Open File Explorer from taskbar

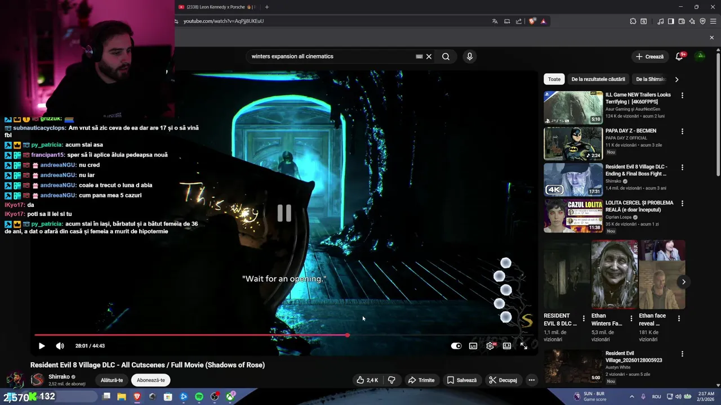[x=121, y=397]
